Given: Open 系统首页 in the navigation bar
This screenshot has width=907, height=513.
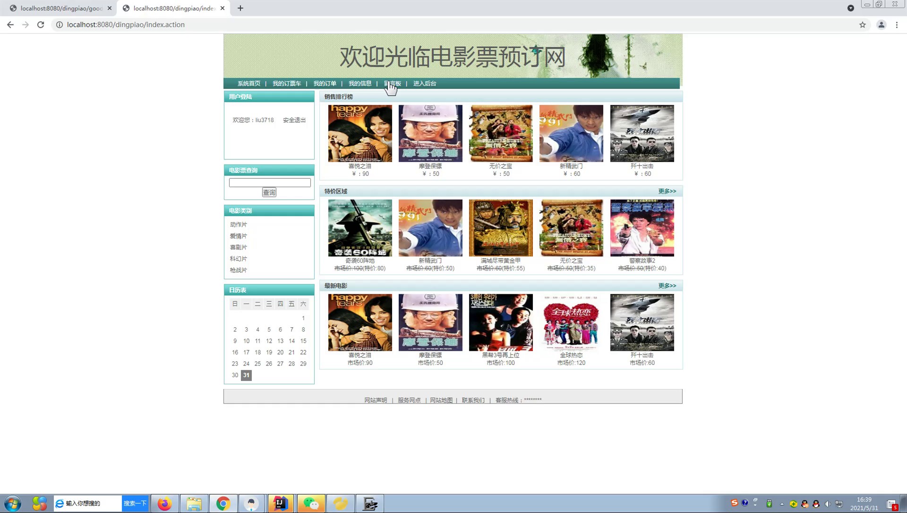Looking at the screenshot, I should pyautogui.click(x=249, y=83).
